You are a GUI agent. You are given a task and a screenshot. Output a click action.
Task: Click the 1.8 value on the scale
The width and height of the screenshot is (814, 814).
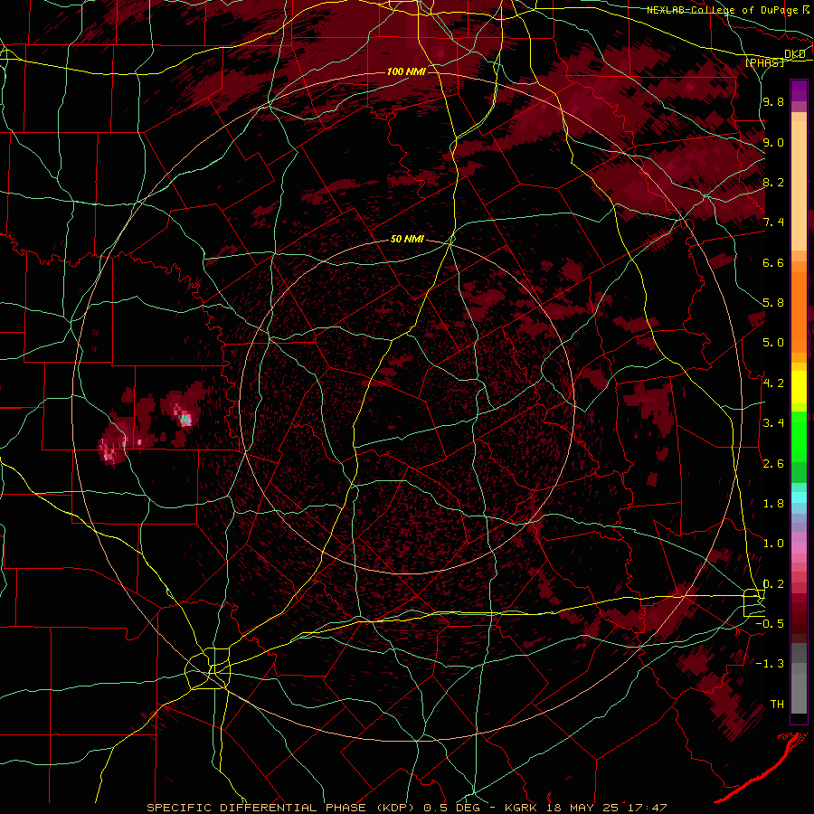point(773,504)
